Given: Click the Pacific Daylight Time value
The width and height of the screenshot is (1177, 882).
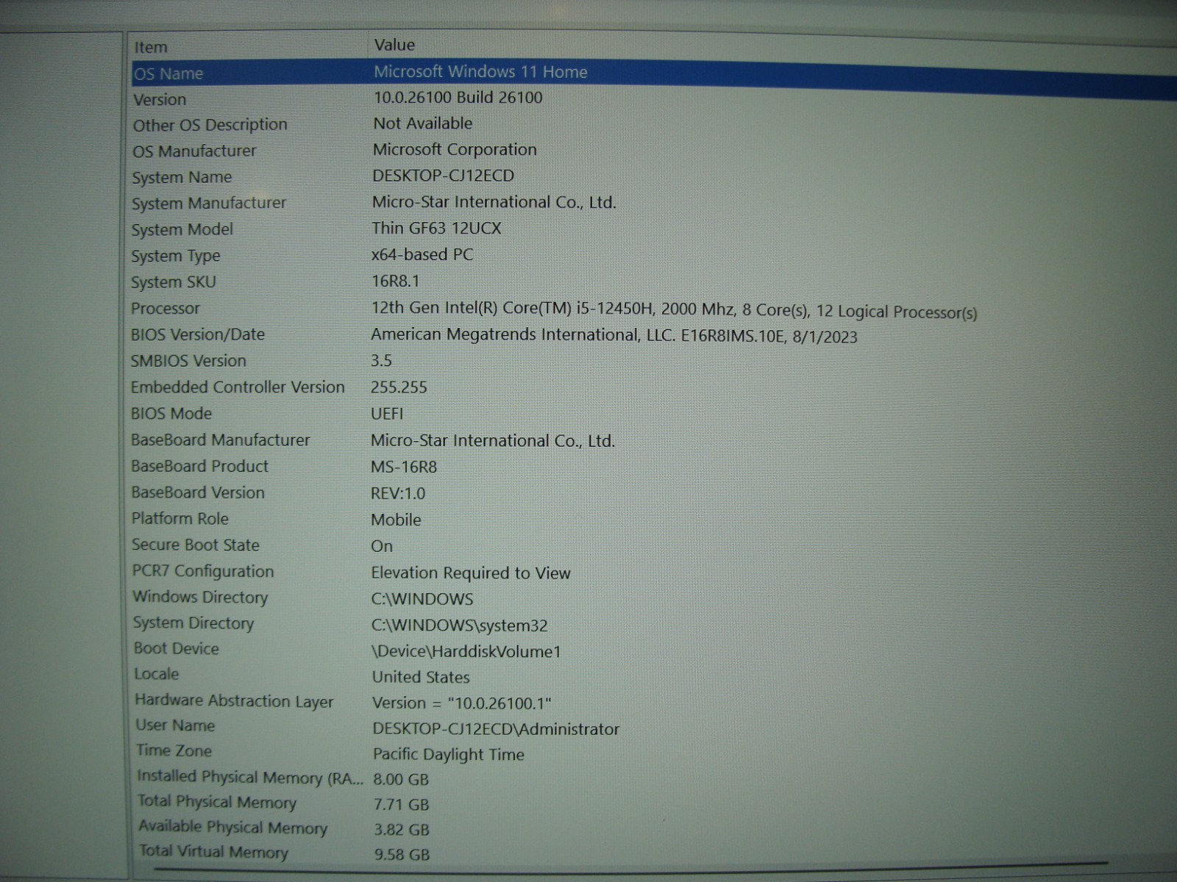Looking at the screenshot, I should [x=449, y=755].
